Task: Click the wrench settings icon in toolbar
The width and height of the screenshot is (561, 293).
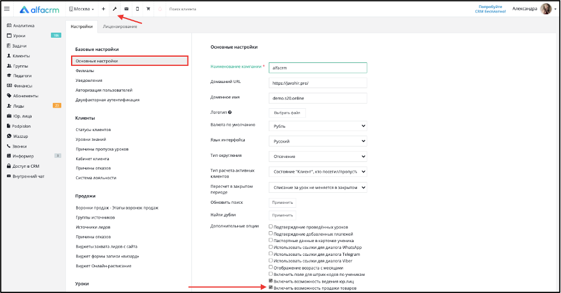Action: (x=115, y=9)
